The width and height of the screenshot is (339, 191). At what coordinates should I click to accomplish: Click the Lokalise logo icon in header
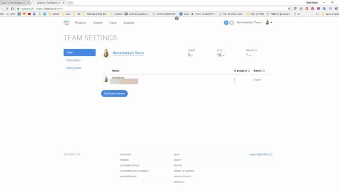[x=66, y=23]
